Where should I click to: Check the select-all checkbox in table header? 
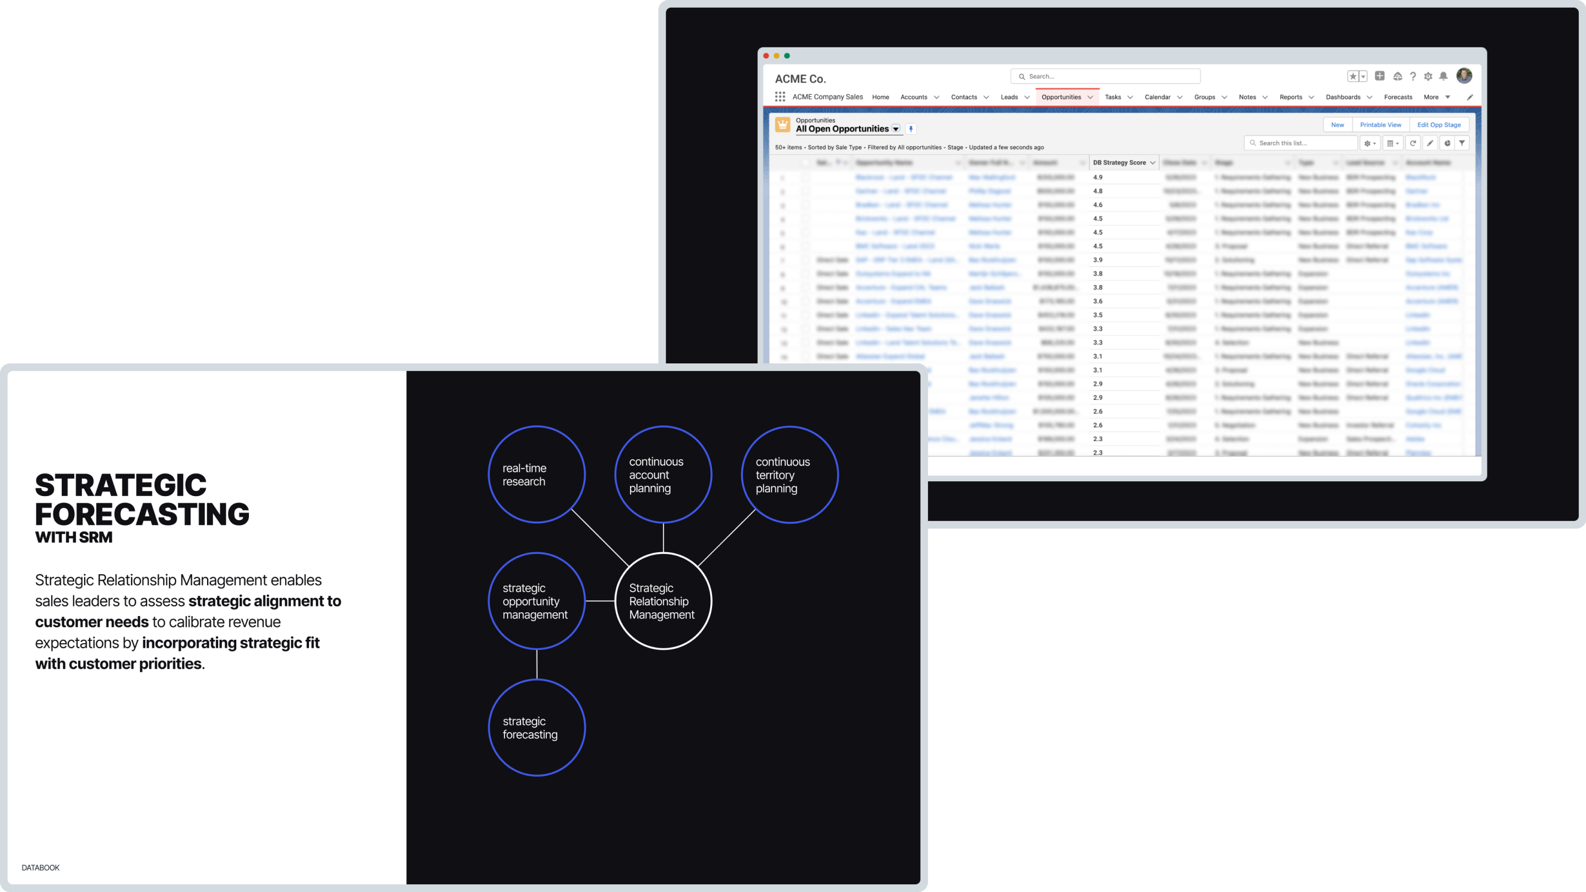click(x=805, y=162)
